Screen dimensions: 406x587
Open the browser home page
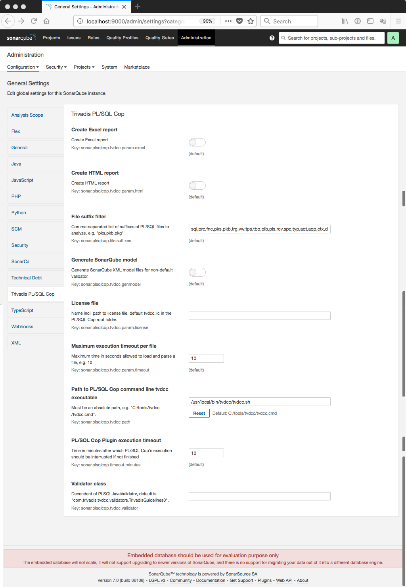[x=46, y=21]
